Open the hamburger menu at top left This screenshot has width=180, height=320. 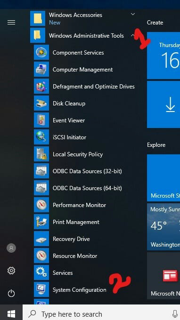click(11, 22)
